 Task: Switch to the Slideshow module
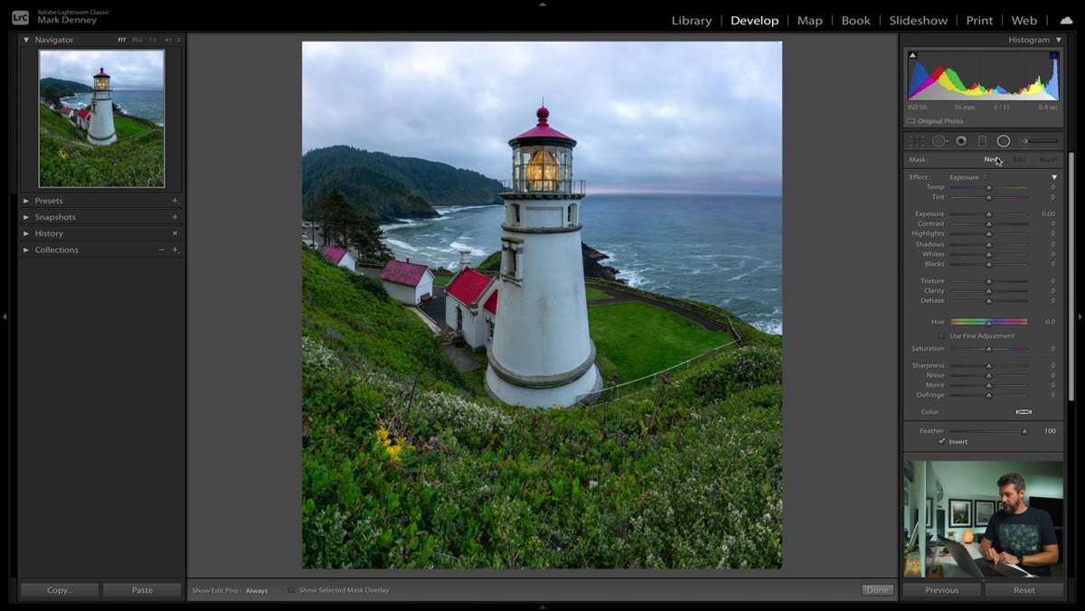point(919,20)
